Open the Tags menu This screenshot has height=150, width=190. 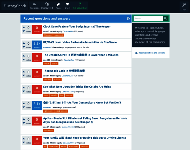58,6
